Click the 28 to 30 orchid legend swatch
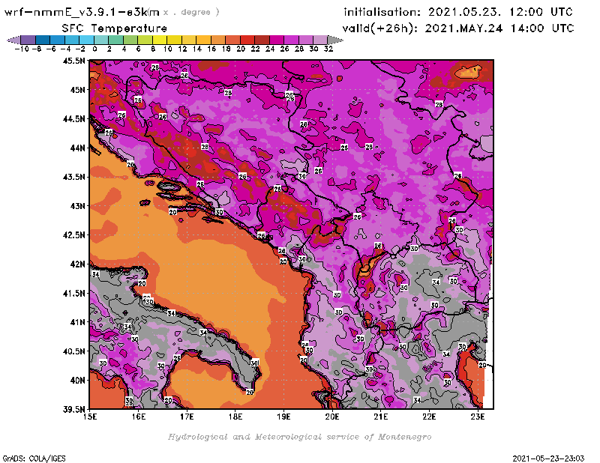The height and width of the screenshot is (463, 600). pyautogui.click(x=306, y=40)
